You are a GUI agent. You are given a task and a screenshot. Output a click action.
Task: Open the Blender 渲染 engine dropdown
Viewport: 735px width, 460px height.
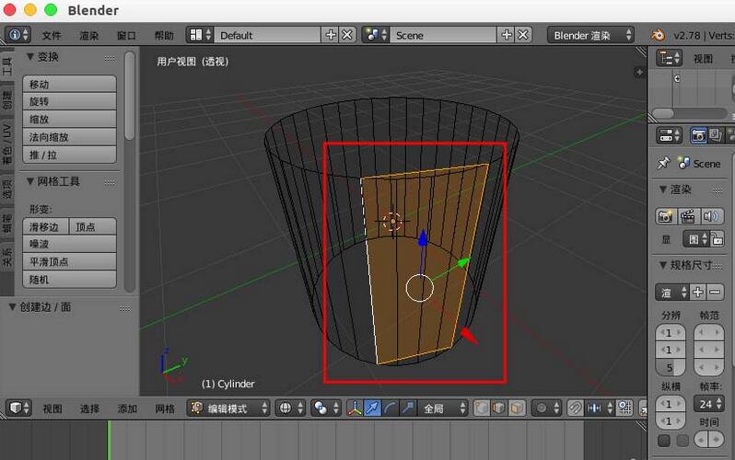[x=590, y=35]
